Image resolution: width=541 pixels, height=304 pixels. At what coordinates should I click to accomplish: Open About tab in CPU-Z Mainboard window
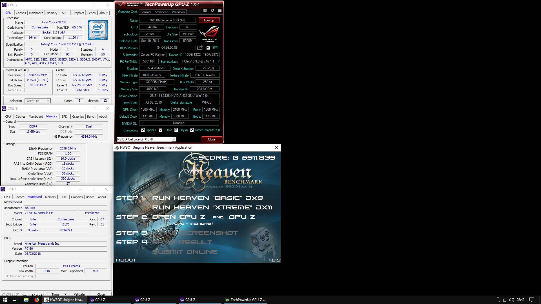102,197
